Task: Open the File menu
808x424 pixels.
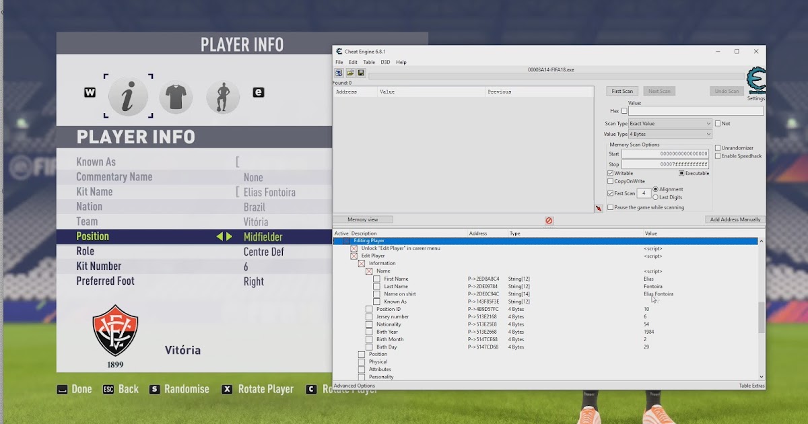Action: (339, 62)
